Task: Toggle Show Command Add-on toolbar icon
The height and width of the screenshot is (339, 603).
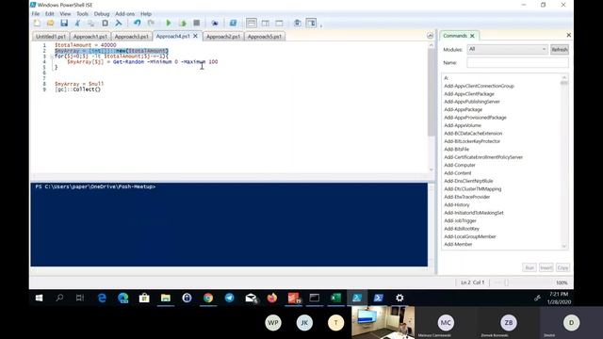Action: click(311, 23)
